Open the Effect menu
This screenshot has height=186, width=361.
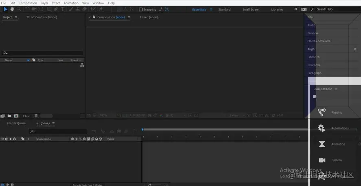pos(56,3)
